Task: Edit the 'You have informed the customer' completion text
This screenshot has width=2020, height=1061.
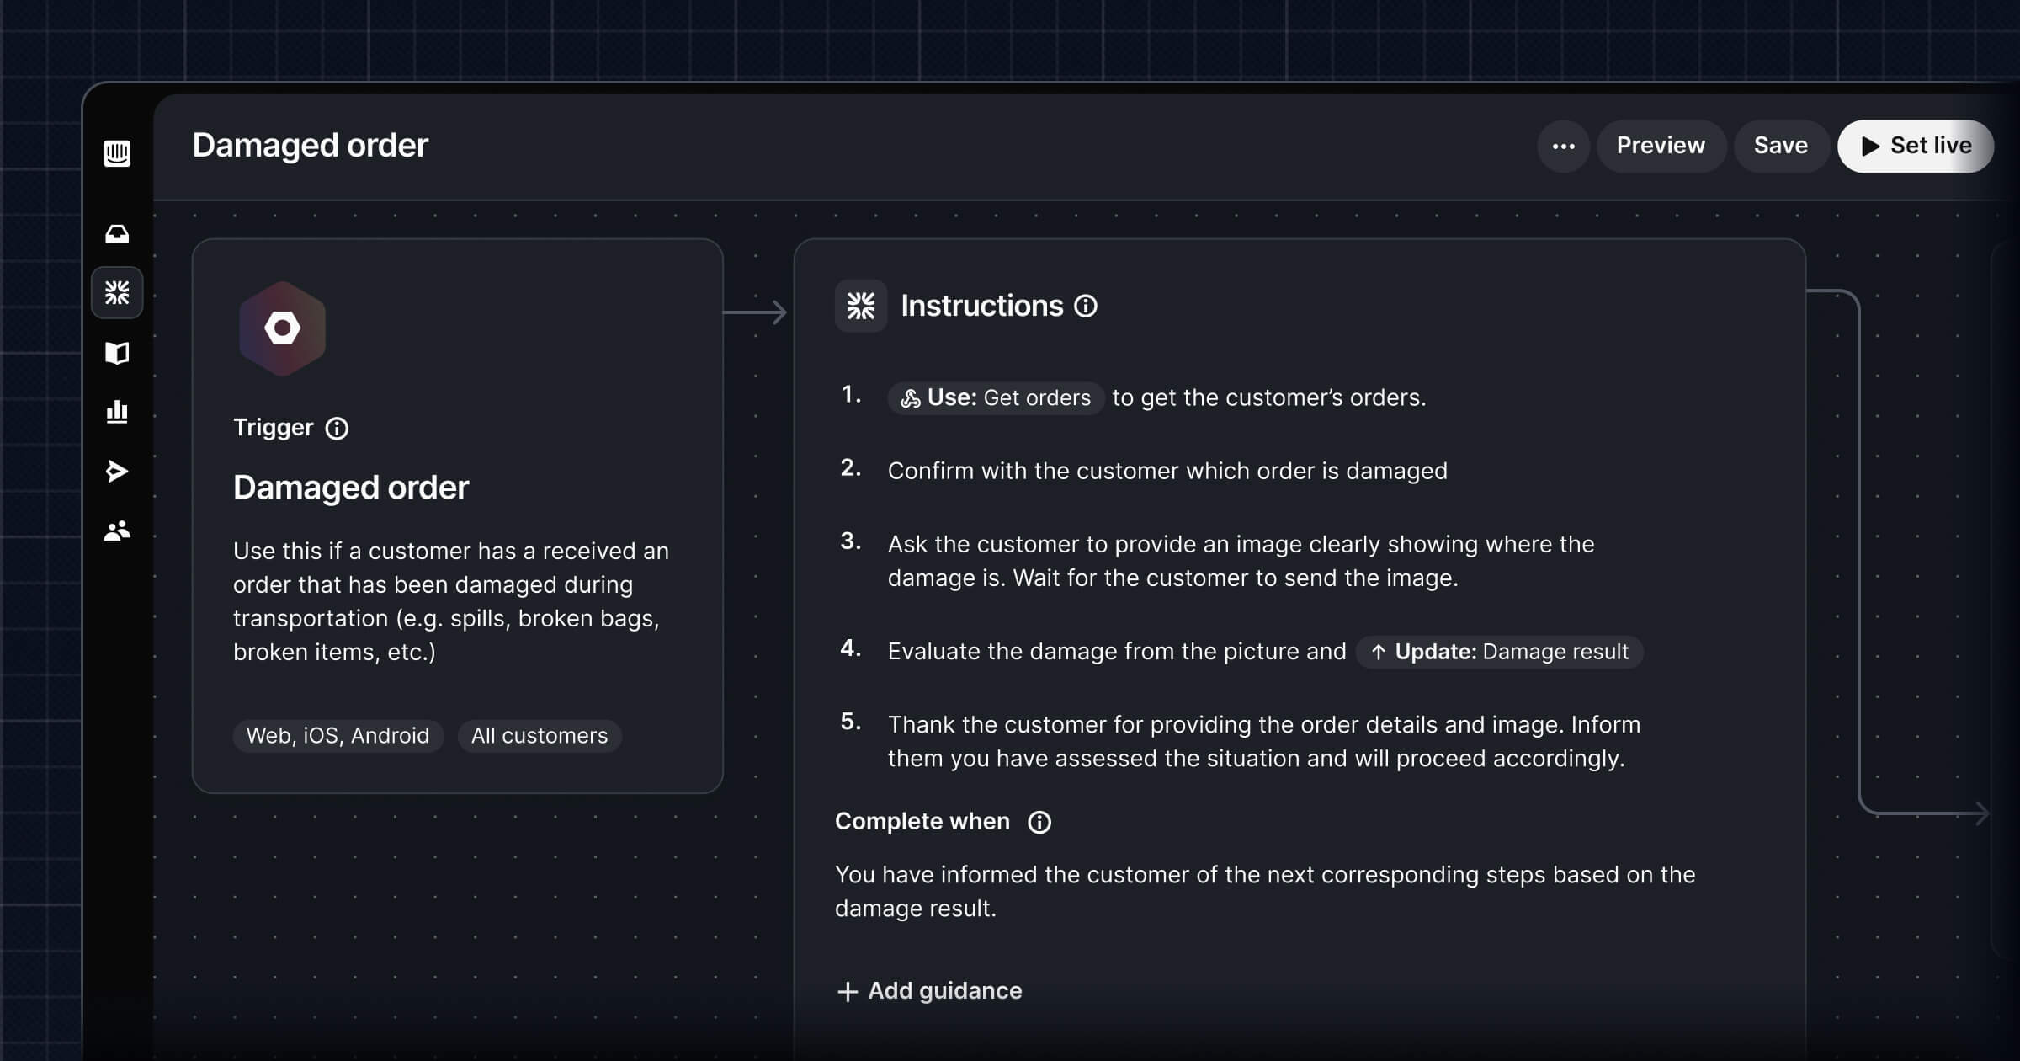Action: click(1265, 892)
